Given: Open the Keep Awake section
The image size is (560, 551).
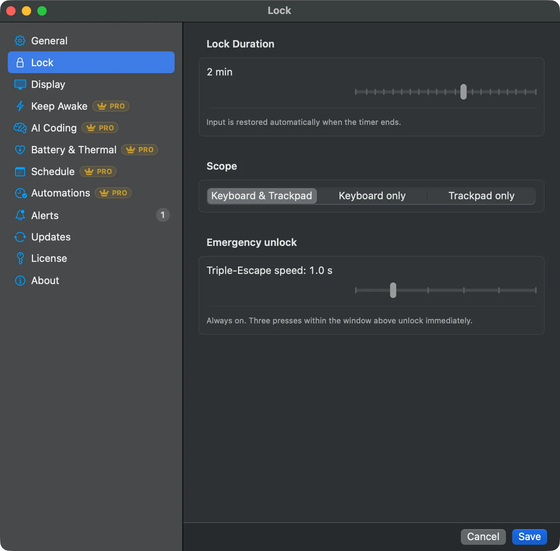Looking at the screenshot, I should coord(91,106).
